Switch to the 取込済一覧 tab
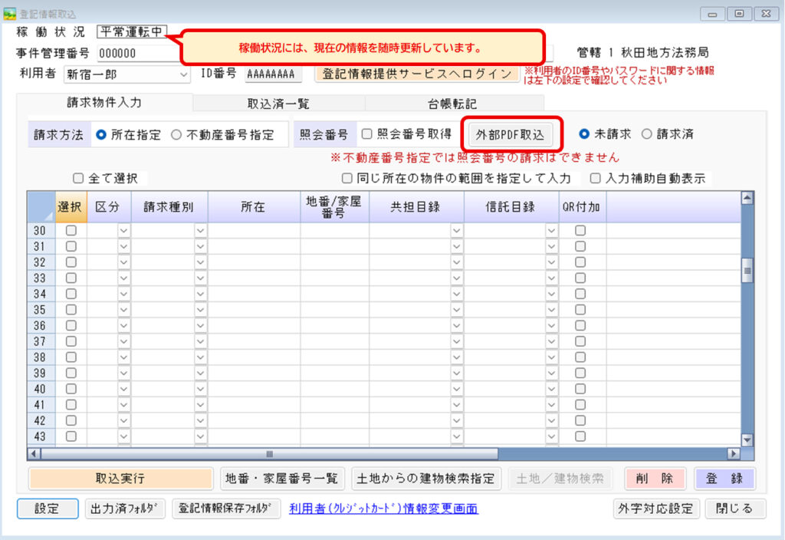The width and height of the screenshot is (785, 540). pyautogui.click(x=278, y=103)
